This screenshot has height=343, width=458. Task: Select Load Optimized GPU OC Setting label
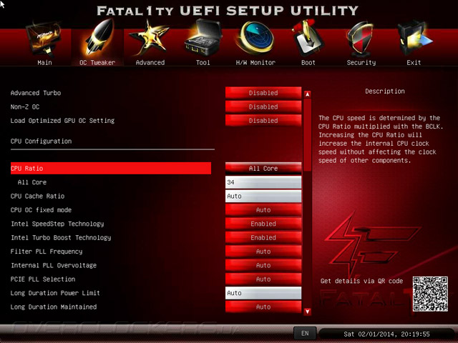pos(62,121)
